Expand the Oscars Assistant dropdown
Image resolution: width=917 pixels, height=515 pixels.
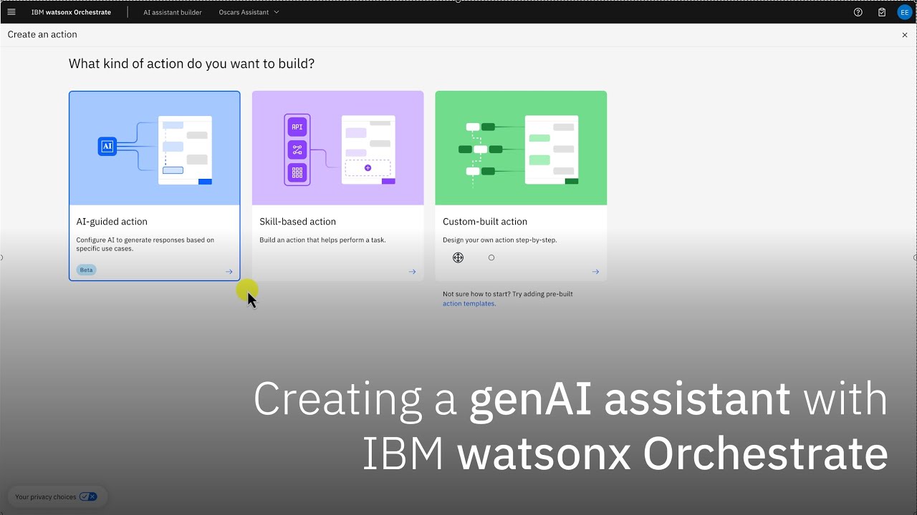249,12
